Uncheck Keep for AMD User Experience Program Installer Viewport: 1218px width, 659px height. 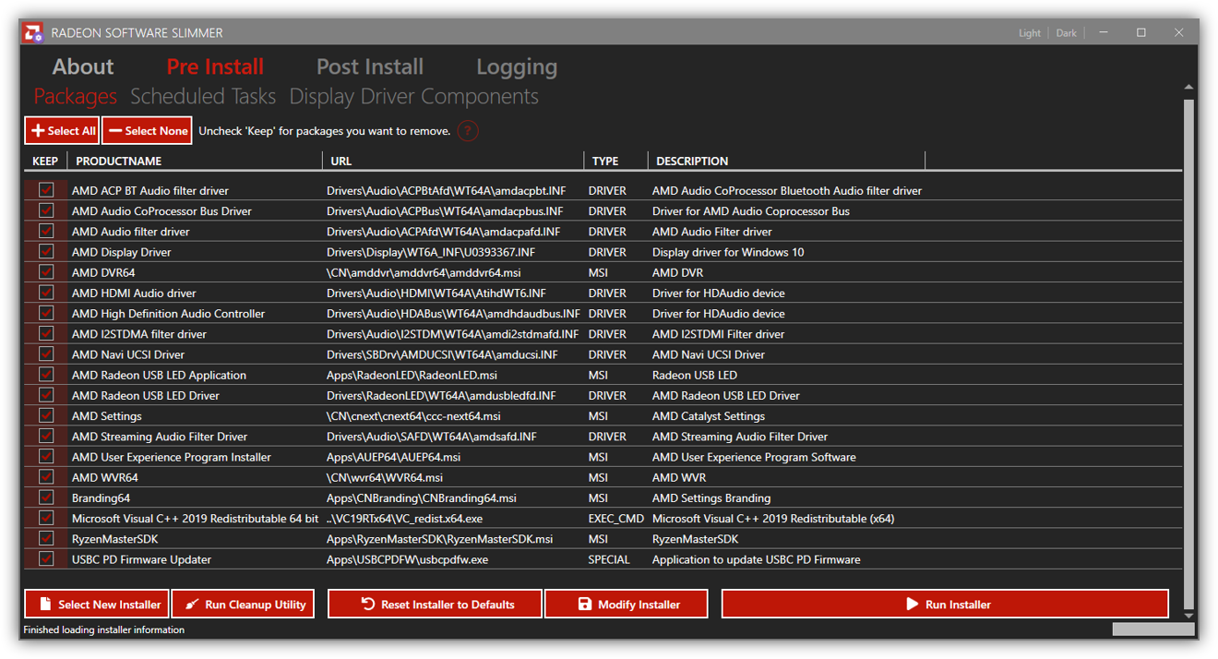tap(46, 456)
